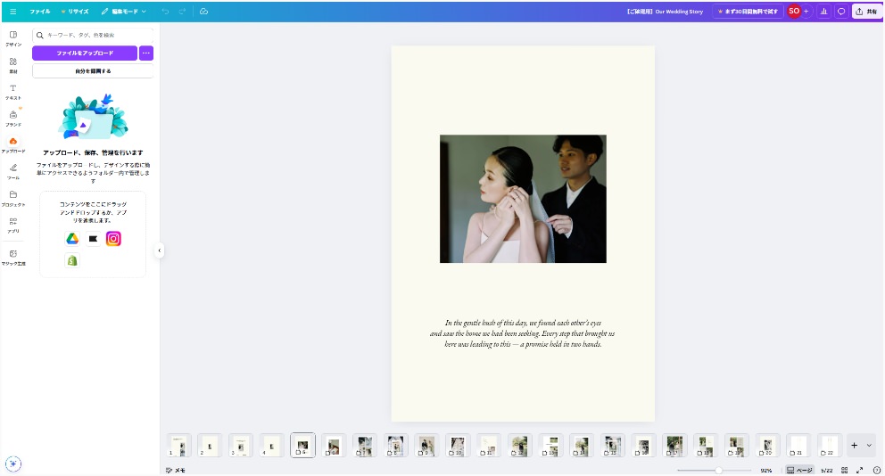
Task: Collapse the side panel with arrow handle
Action: (160, 250)
